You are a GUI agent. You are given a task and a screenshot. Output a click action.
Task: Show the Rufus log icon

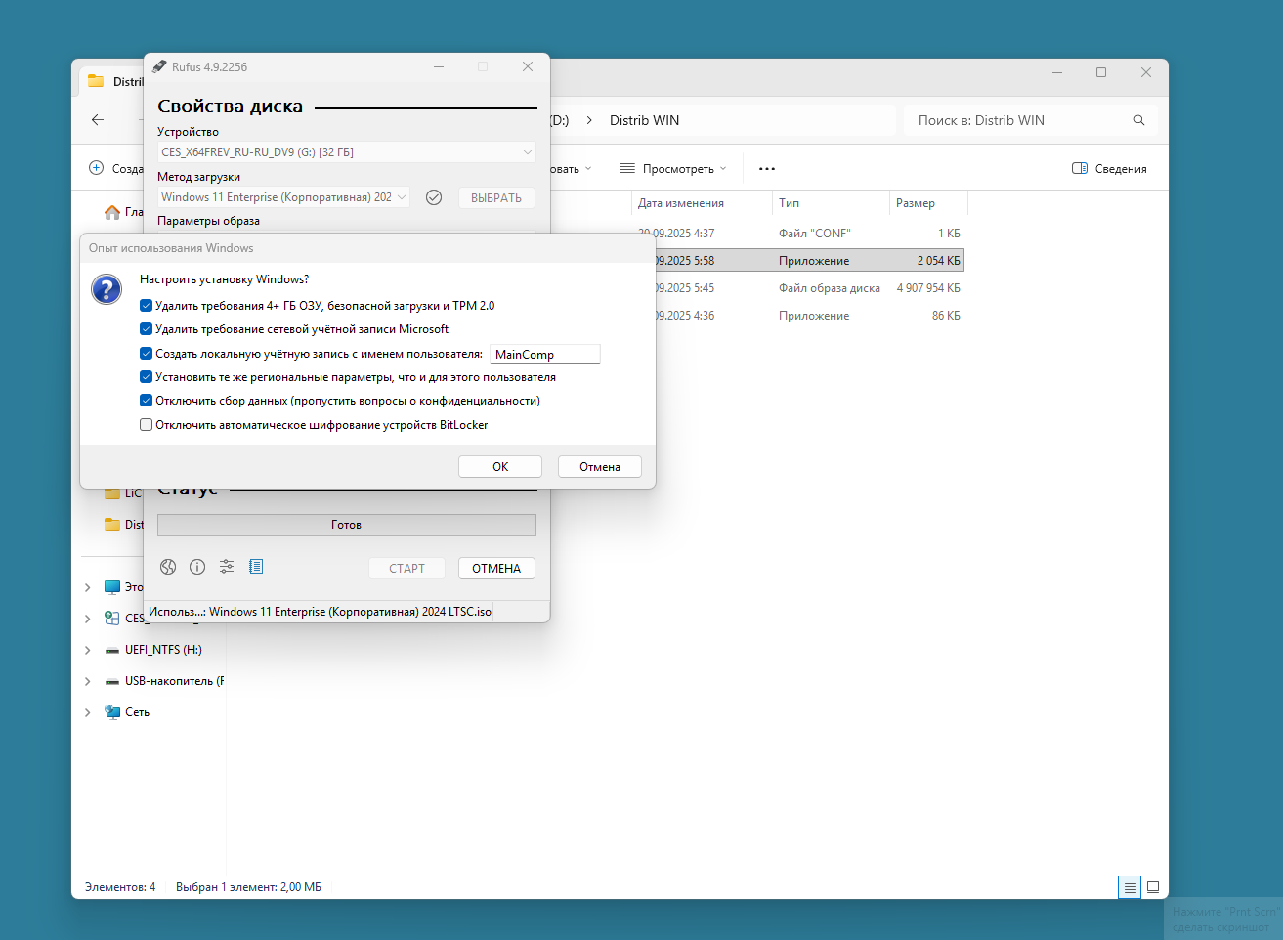pos(256,567)
